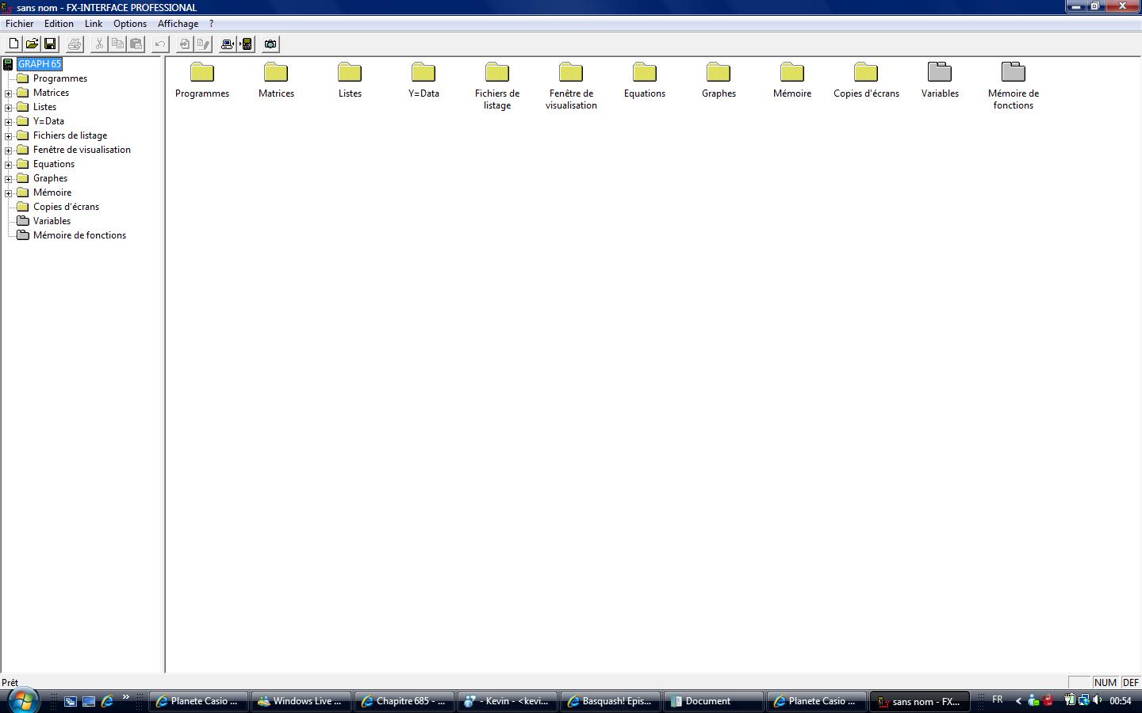Select the Graphes folder icon in right pane
The image size is (1142, 713).
click(719, 72)
